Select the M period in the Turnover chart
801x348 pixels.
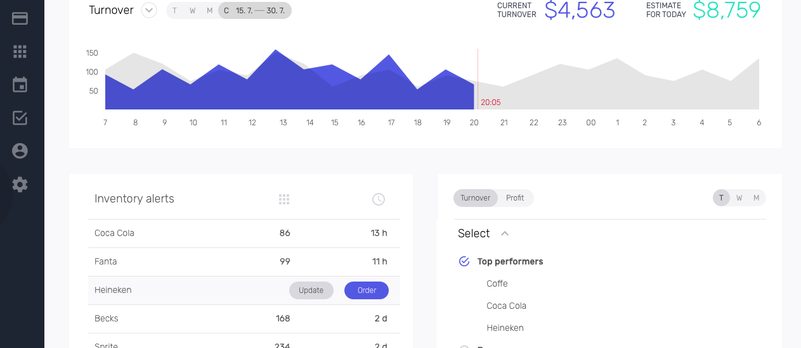(x=209, y=11)
